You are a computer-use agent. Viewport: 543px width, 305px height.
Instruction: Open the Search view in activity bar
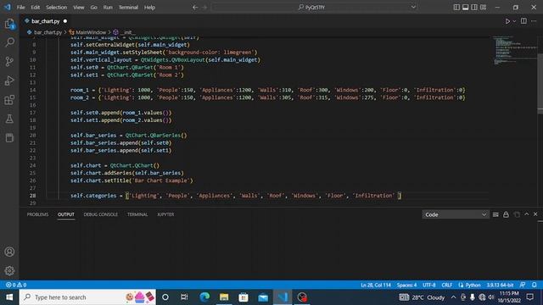tap(9, 42)
